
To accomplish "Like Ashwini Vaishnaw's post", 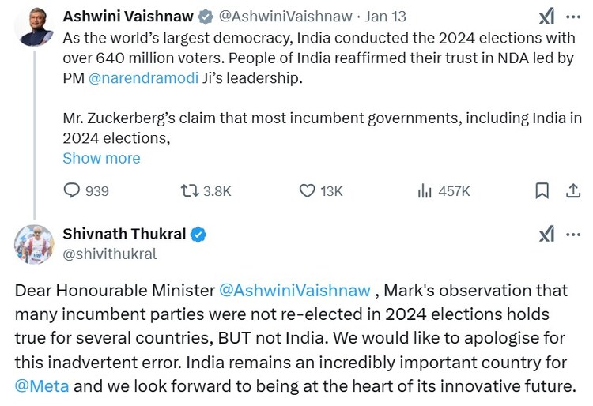I will (x=308, y=190).
